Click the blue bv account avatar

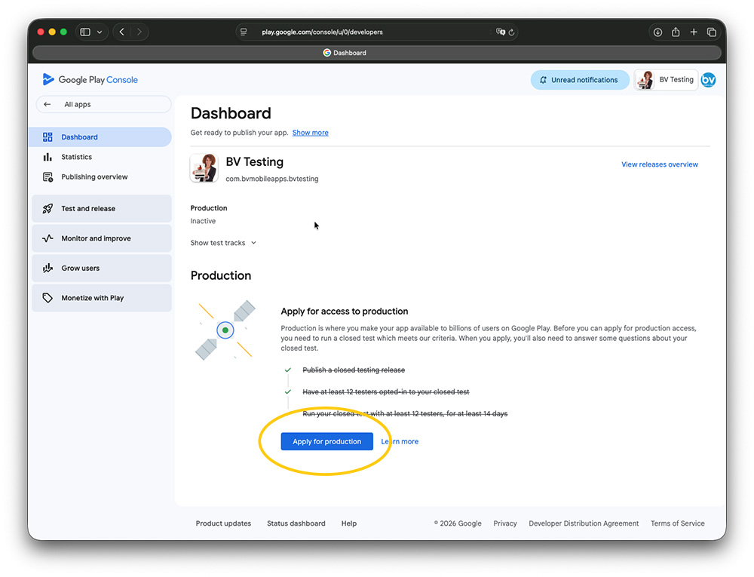(x=708, y=80)
